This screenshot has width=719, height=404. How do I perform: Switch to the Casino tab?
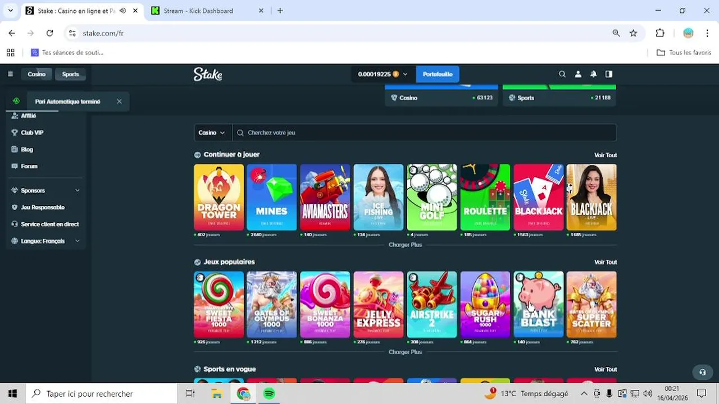[37, 74]
